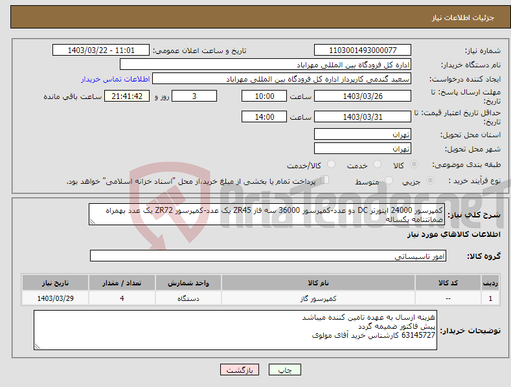
Task: Click the resize handle of description text area
Action: 93,221
